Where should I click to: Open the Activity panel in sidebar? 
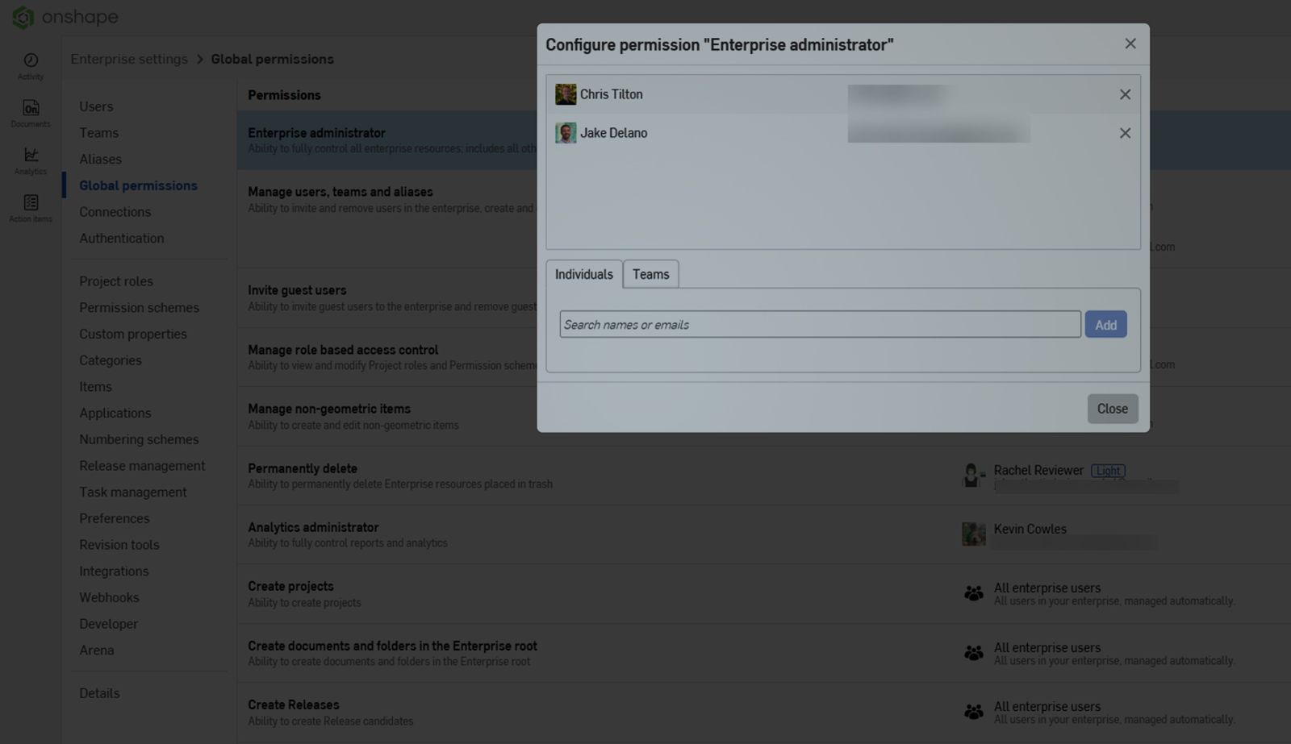[x=30, y=66]
